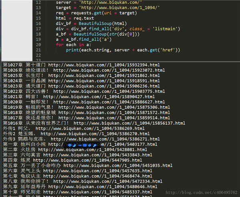
Task: Click "find_all('a')" on line 19
Action: click(x=95, y=40)
